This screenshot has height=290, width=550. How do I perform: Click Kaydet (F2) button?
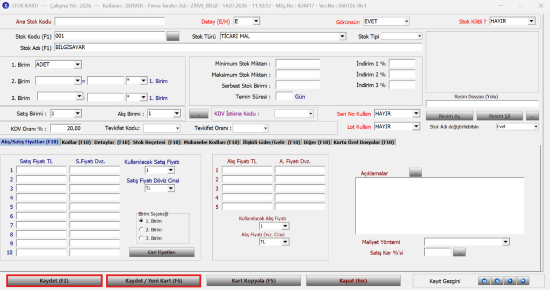(x=54, y=281)
